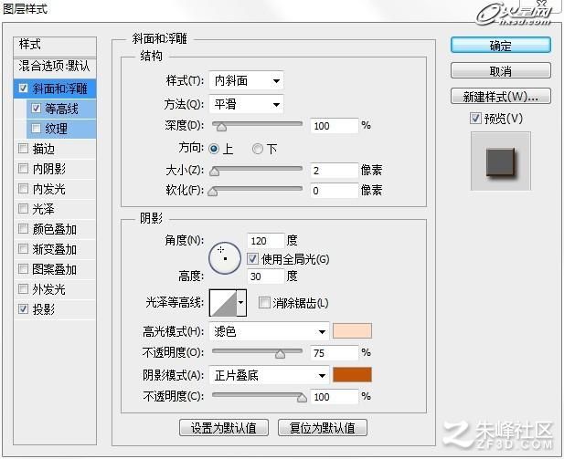Click the 深度 slider handle
The height and width of the screenshot is (459, 564).
click(221, 127)
